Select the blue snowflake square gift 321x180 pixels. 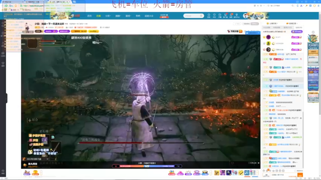point(247,173)
